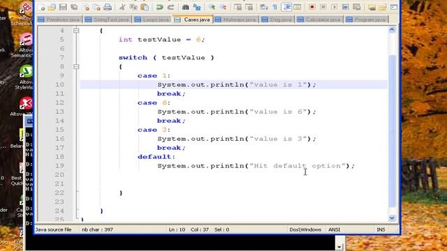Screen dimensions: 447x251
Task: Click the console window's scroll down arrow
Action: [x=339, y=247]
